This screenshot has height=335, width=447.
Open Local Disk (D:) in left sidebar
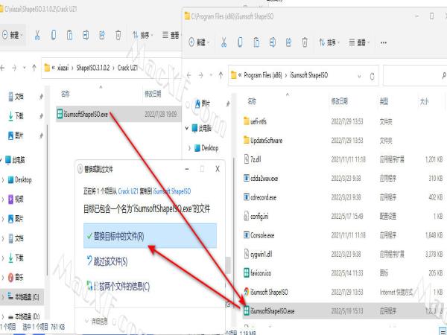(x=23, y=316)
